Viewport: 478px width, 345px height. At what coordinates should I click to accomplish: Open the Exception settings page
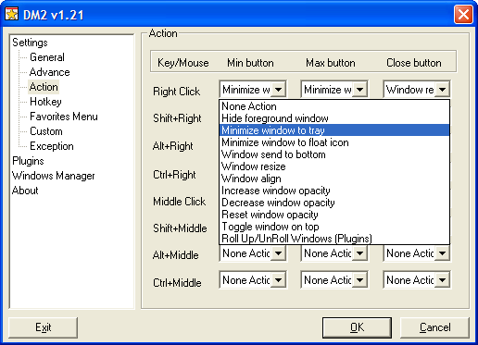(52, 146)
